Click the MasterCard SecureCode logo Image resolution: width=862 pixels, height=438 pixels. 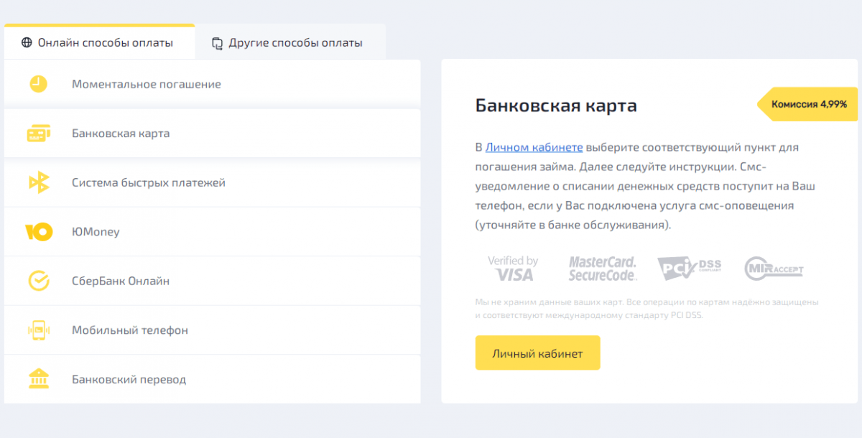(603, 269)
